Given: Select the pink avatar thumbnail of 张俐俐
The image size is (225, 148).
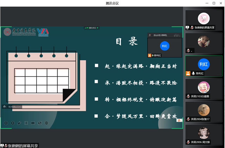Looking at the screenshot, I should (x=204, y=19).
